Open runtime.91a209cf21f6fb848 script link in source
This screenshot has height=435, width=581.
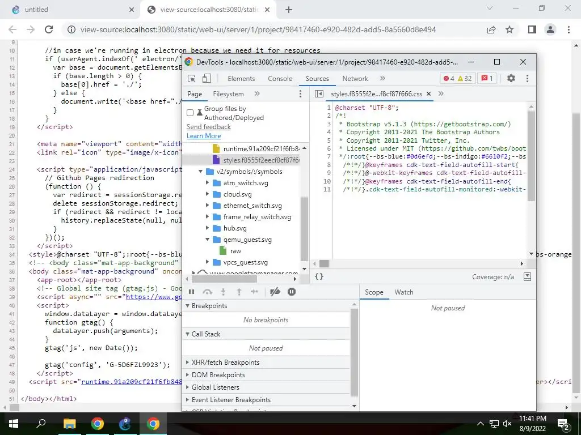tap(132, 382)
